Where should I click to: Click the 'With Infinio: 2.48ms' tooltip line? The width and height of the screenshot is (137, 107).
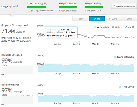point(58,29)
